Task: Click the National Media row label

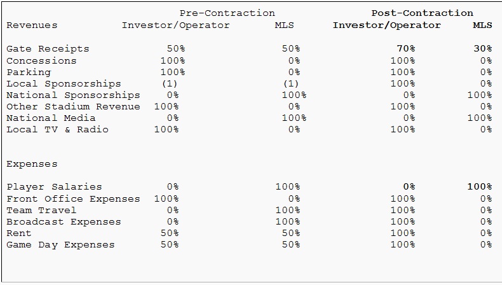Action: tap(51, 118)
